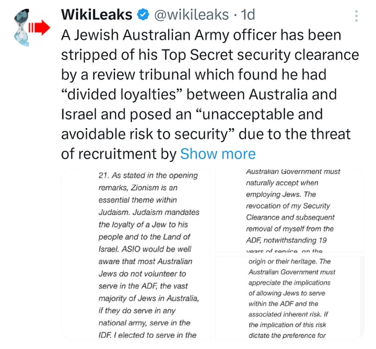Click the WikiLeaks display name
The width and height of the screenshot is (376, 349).
pyautogui.click(x=96, y=14)
